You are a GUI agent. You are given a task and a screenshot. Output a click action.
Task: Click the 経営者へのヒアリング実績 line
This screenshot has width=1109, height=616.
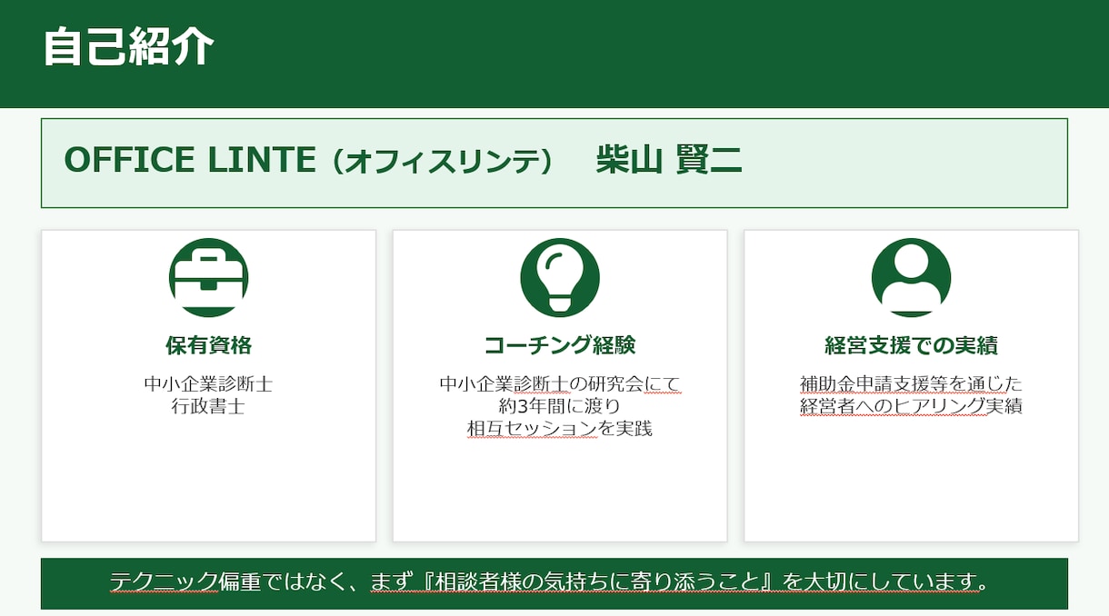point(911,406)
